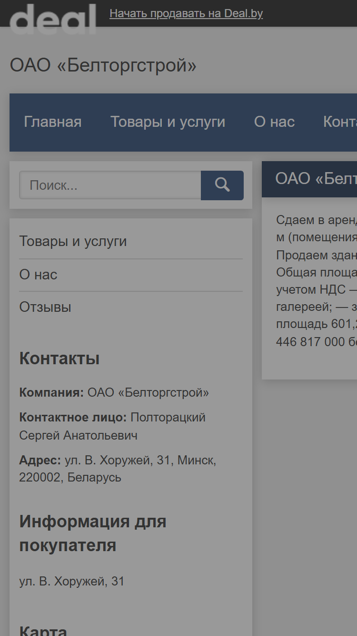
Task: Open the cut-off Контакты navigation item
Action: [x=340, y=122]
